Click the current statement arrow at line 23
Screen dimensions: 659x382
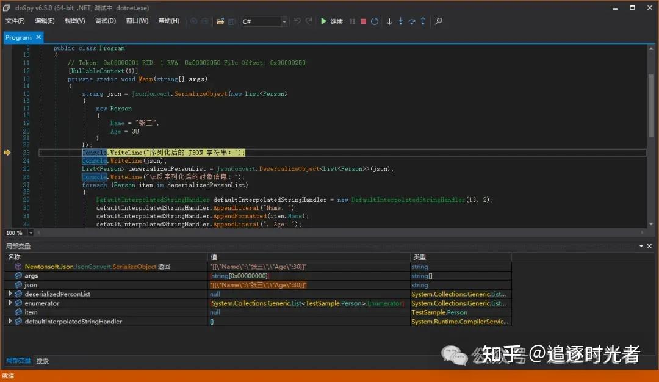[7, 152]
